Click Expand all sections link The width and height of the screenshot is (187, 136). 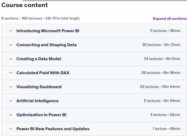click(170, 18)
